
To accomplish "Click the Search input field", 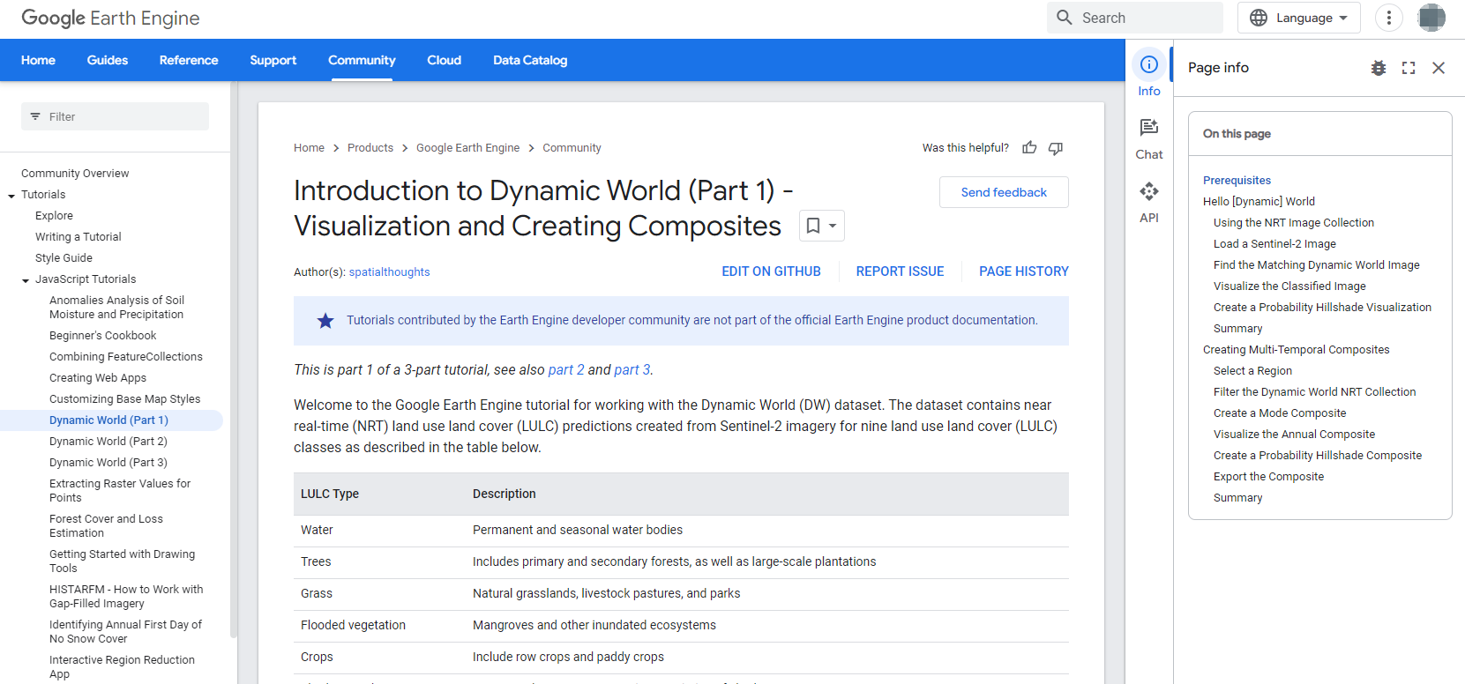I will point(1135,18).
